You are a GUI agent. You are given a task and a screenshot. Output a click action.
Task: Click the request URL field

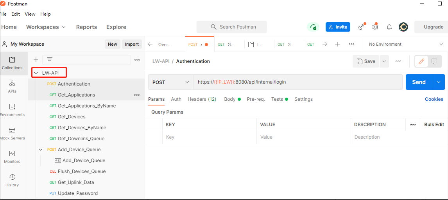[x=298, y=82]
